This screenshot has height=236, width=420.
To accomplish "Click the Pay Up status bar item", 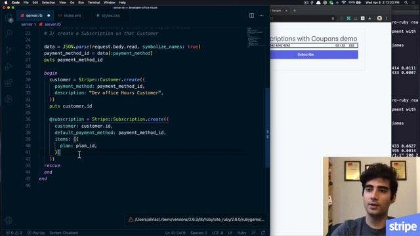I will tap(36, 233).
